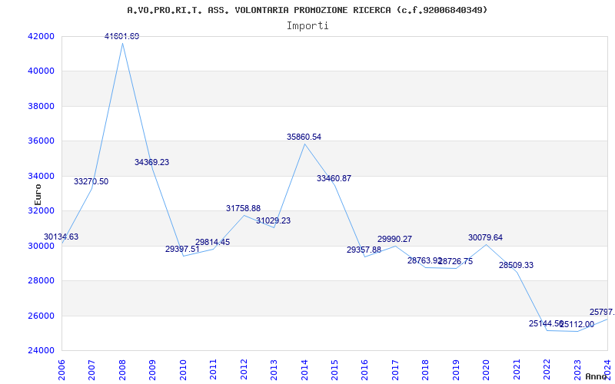615x384 pixels.
Task: Click the data label 30079.64
Action: pyautogui.click(x=485, y=237)
